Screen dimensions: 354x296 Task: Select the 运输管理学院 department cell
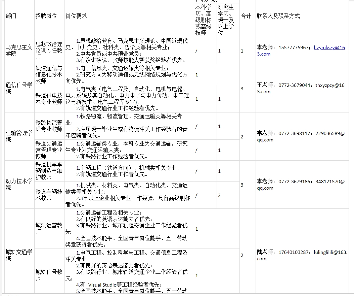click(19, 136)
